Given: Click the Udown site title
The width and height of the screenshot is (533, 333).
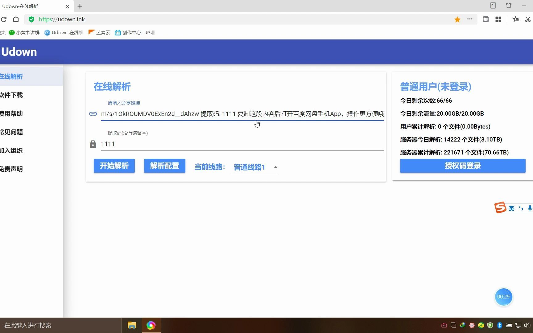Looking at the screenshot, I should coord(19,52).
